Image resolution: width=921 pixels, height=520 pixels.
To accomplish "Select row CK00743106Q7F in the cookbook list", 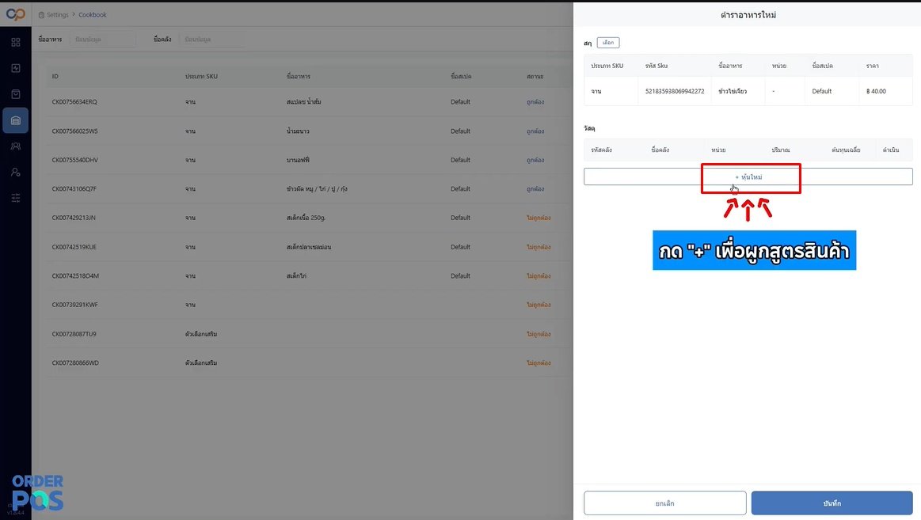I will pos(310,189).
